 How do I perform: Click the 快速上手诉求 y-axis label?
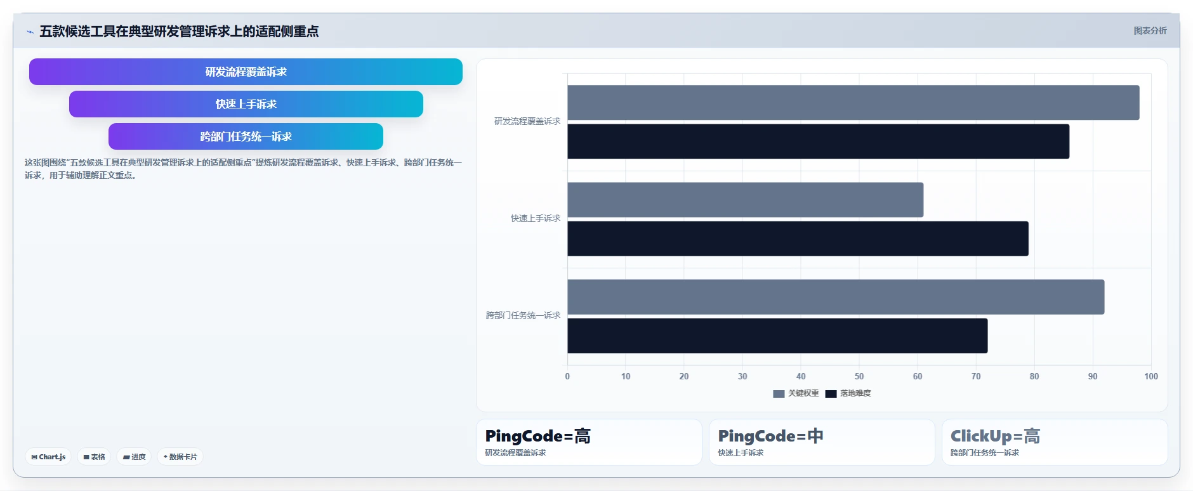point(536,218)
